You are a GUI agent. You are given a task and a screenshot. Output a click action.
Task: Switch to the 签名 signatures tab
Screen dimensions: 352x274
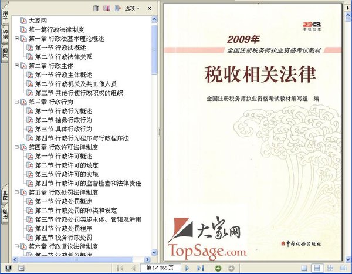tap(5, 35)
